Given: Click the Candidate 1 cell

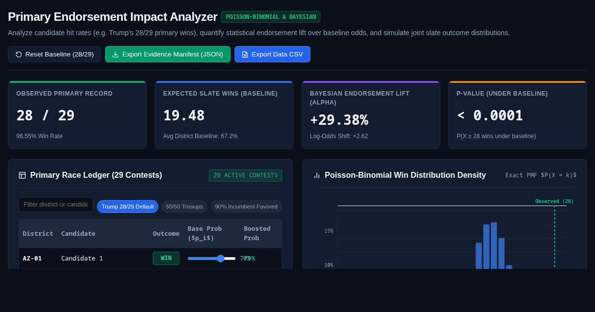Looking at the screenshot, I should [82, 258].
